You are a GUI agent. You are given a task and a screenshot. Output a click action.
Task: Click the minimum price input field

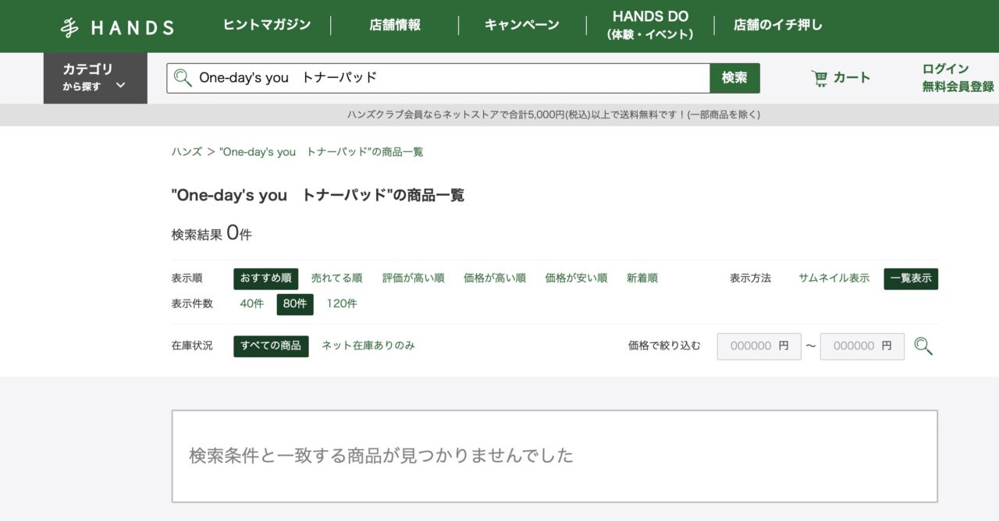759,346
